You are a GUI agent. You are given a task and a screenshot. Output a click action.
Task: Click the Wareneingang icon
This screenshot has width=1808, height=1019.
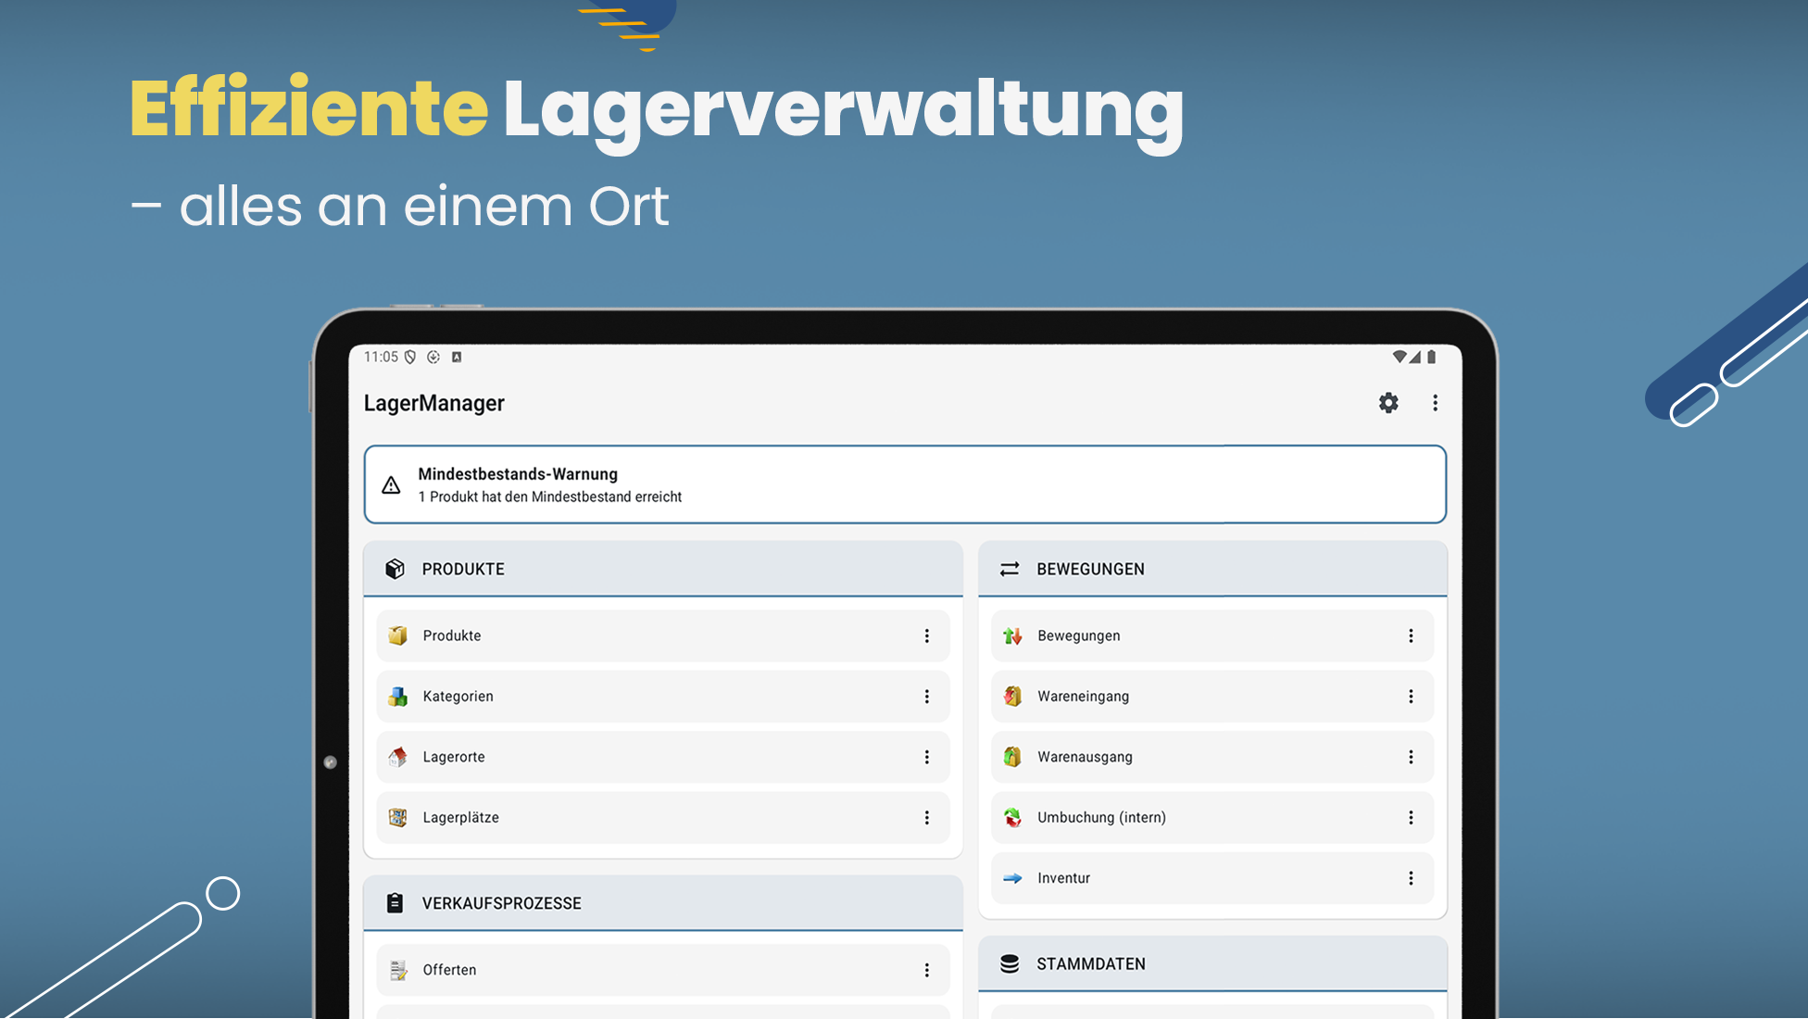pyautogui.click(x=1012, y=697)
